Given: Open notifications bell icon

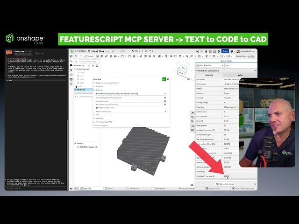Looking at the screenshot, I should point(206,51).
